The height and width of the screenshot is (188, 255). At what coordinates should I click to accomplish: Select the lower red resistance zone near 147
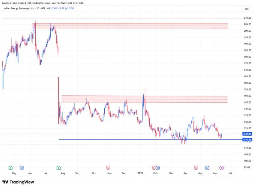point(144,99)
